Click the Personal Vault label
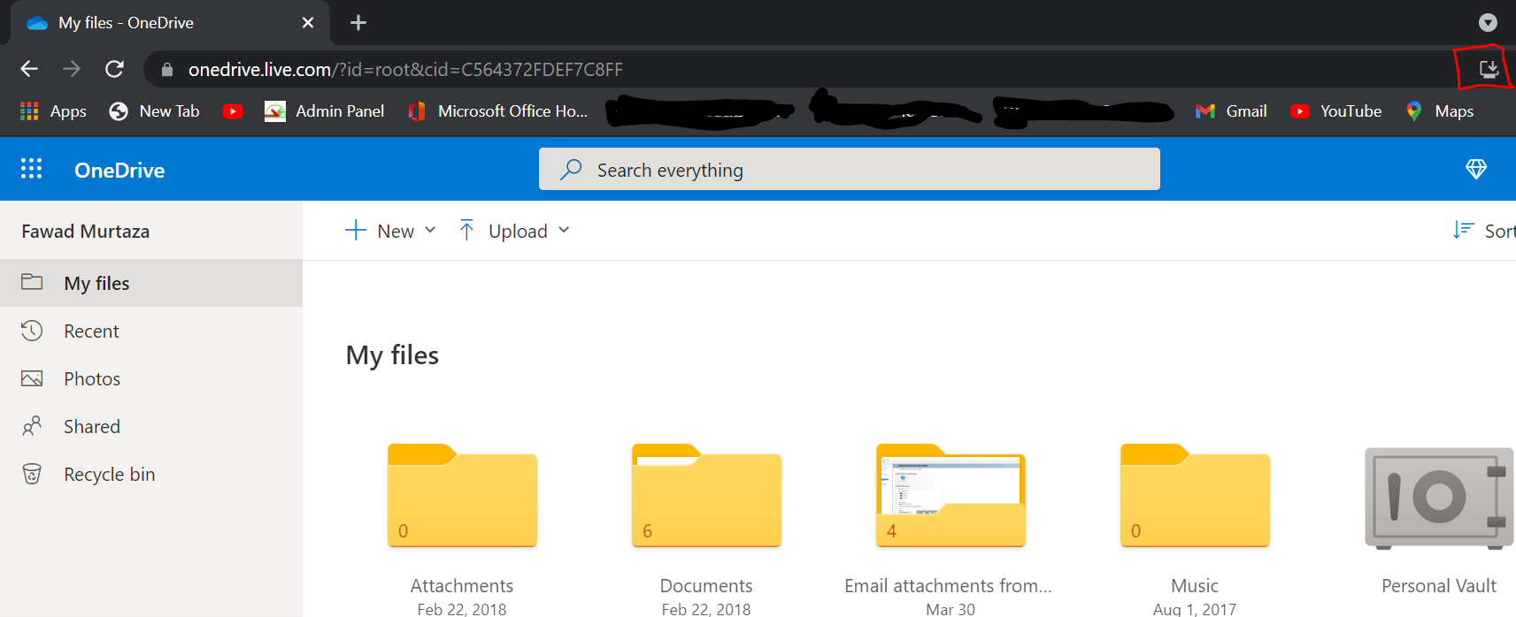This screenshot has height=617, width=1516. [x=1439, y=586]
